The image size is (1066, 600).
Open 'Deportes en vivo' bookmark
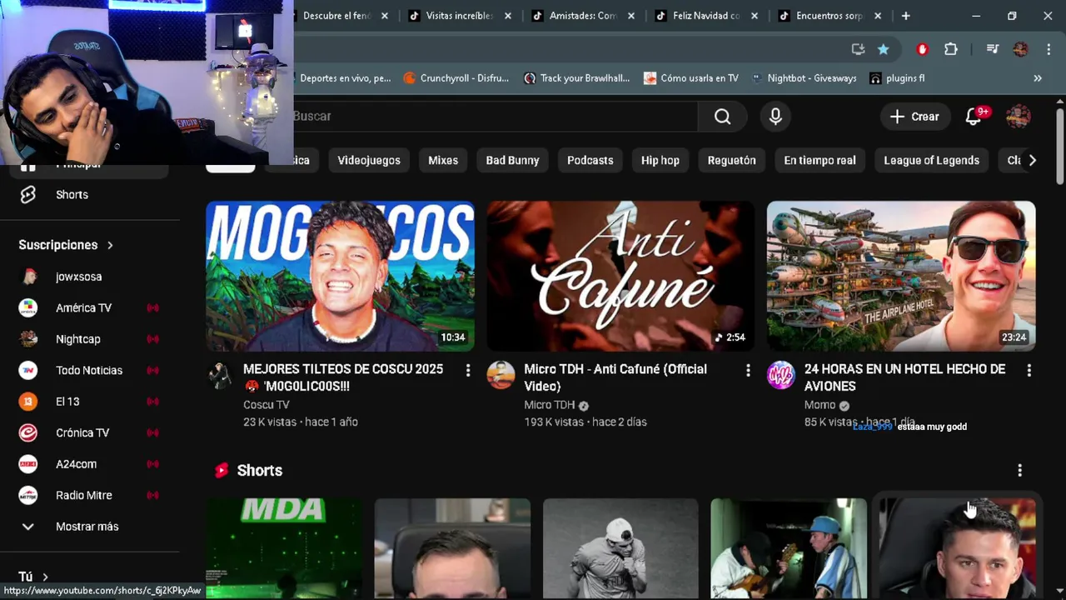tap(345, 78)
